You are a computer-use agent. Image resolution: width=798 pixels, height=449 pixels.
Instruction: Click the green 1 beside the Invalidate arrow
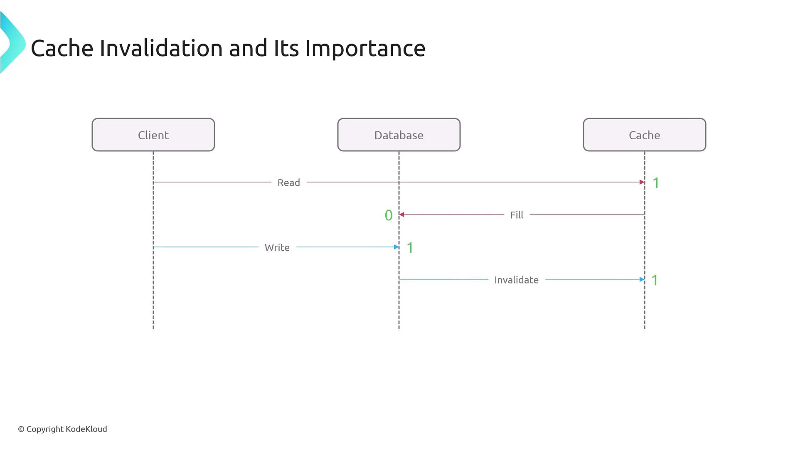pos(655,280)
